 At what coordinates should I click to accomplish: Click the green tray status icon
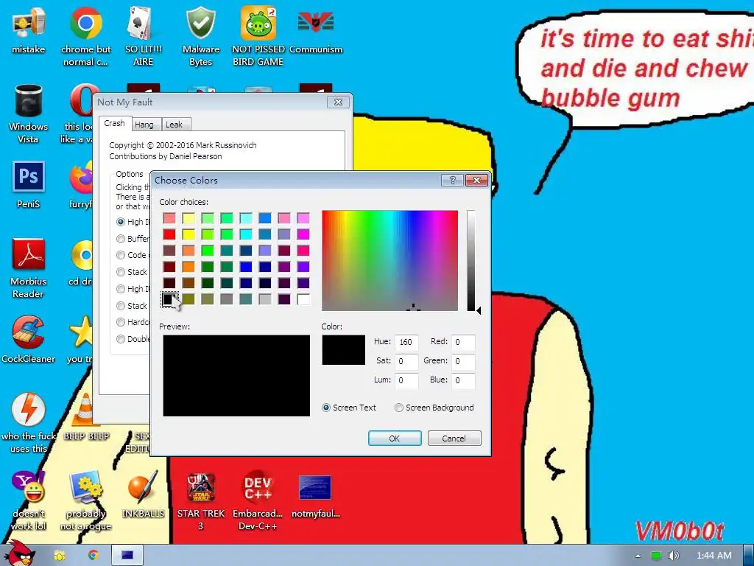[656, 556]
